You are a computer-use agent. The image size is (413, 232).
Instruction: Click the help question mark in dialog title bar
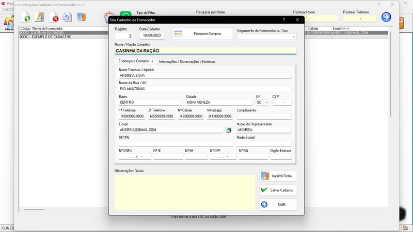click(x=285, y=20)
